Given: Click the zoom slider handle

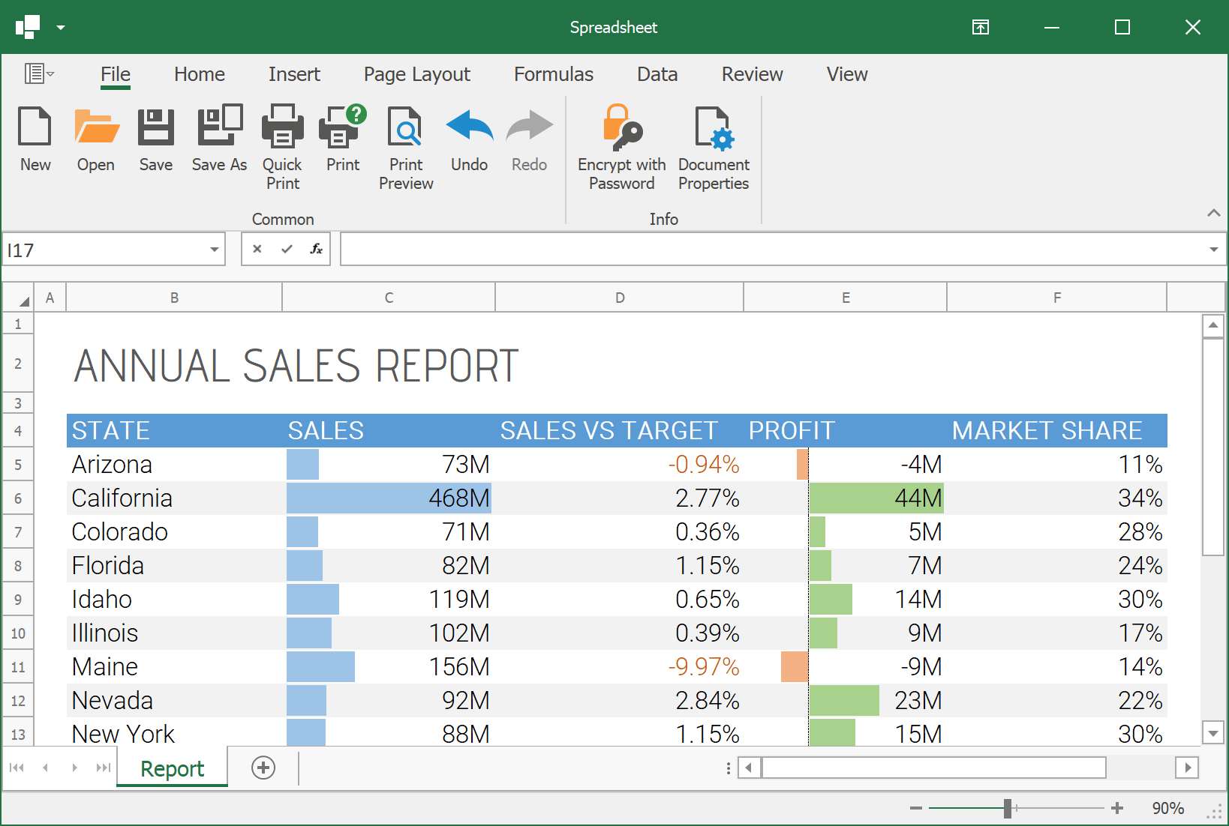Looking at the screenshot, I should (x=1008, y=808).
